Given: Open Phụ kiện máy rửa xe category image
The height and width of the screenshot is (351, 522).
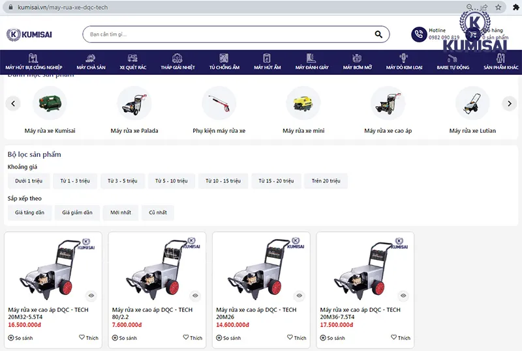Looking at the screenshot, I should point(219,103).
